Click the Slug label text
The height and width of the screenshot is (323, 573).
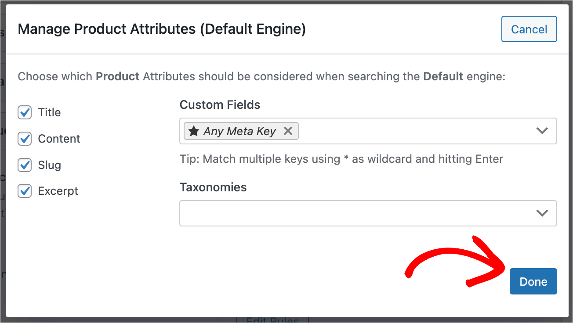click(x=50, y=165)
